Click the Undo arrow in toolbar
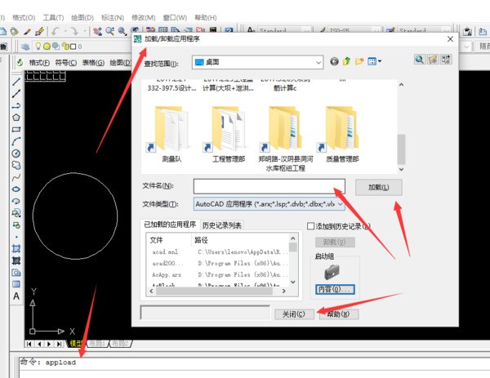 (56, 31)
